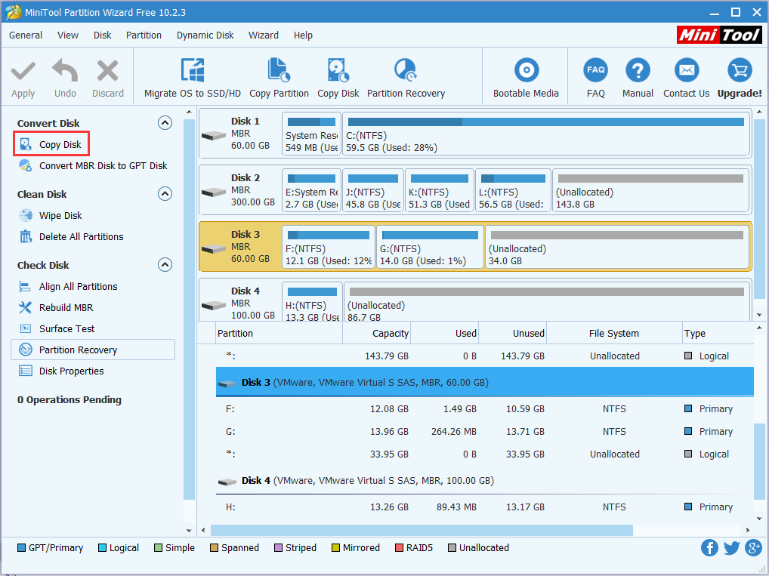Select Disk 2 in disk map
Viewport: 769px width, 576px height.
pos(240,189)
